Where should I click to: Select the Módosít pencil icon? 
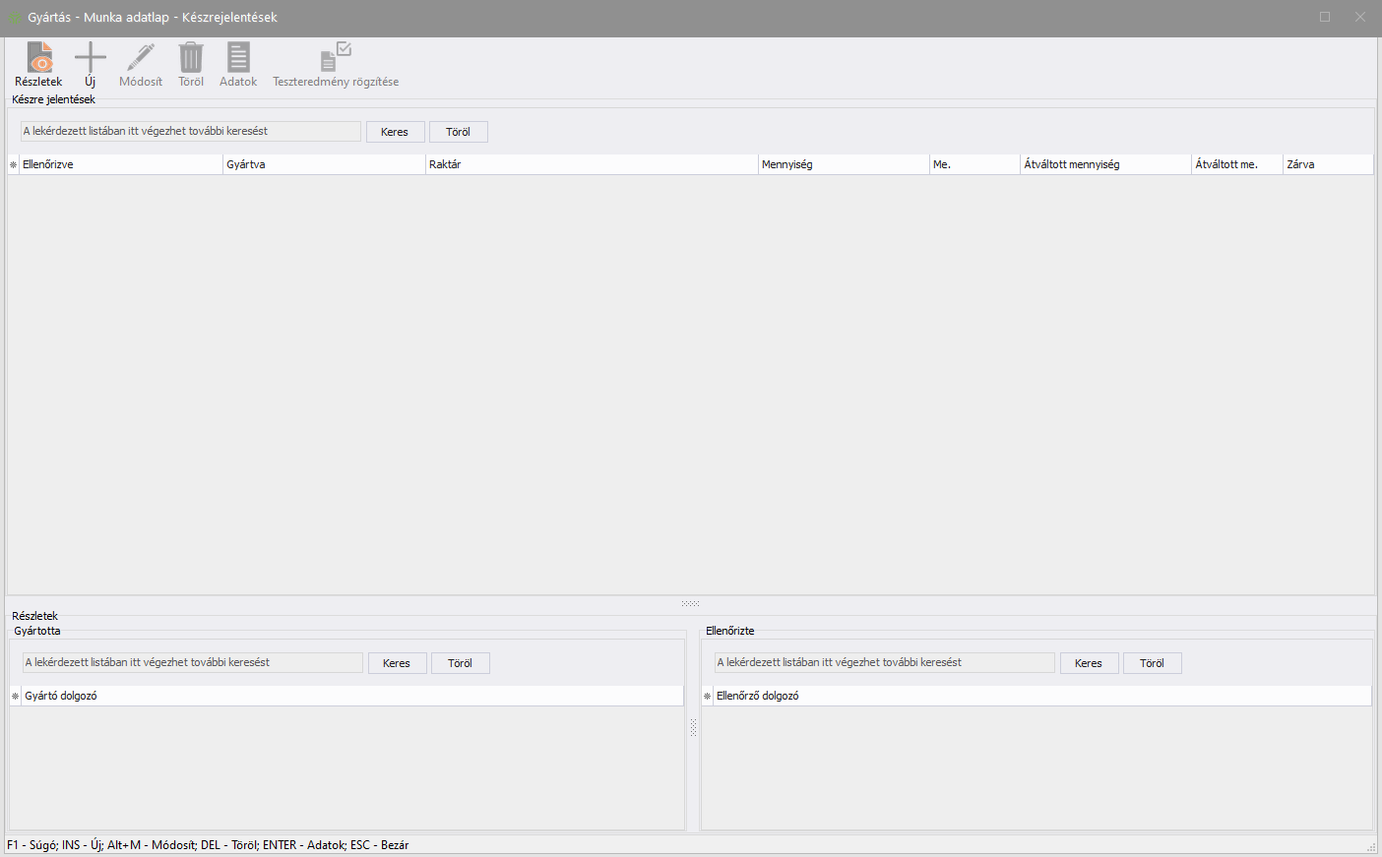tap(141, 58)
